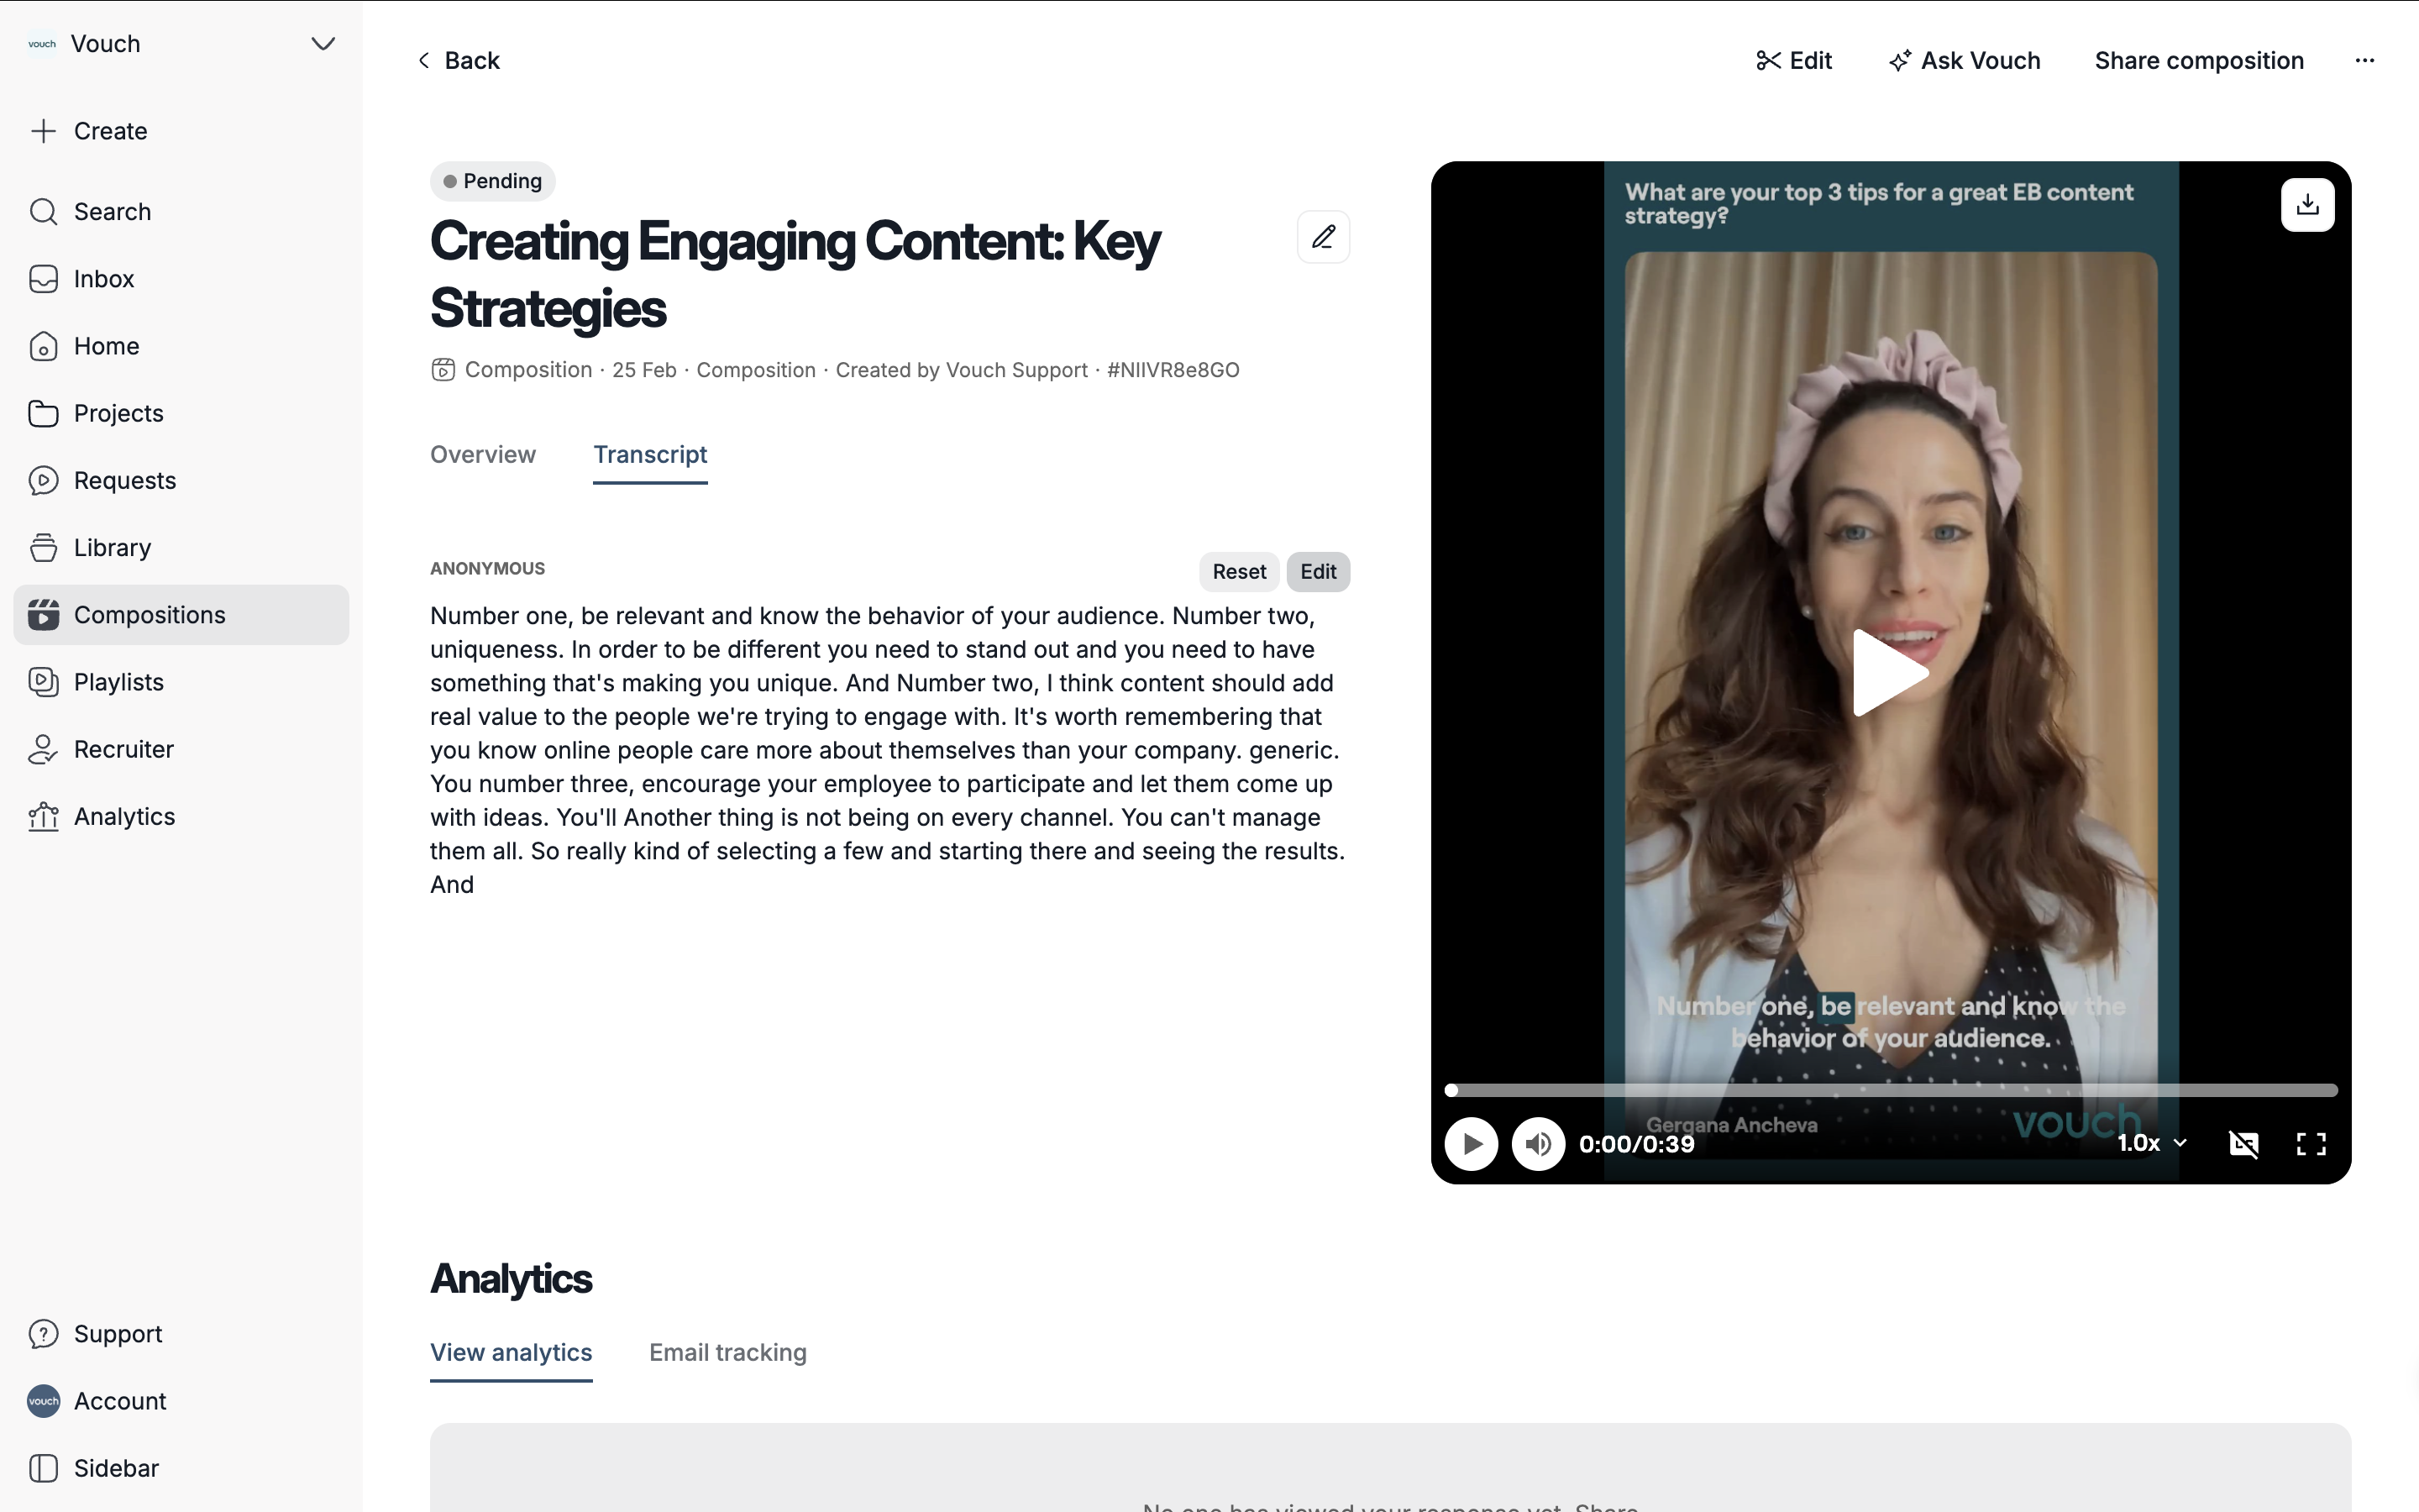Toggle the Sidebar collapse option
The height and width of the screenshot is (1512, 2419).
point(115,1468)
